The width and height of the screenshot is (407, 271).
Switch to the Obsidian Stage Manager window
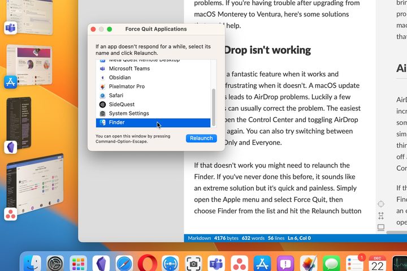tap(19, 123)
